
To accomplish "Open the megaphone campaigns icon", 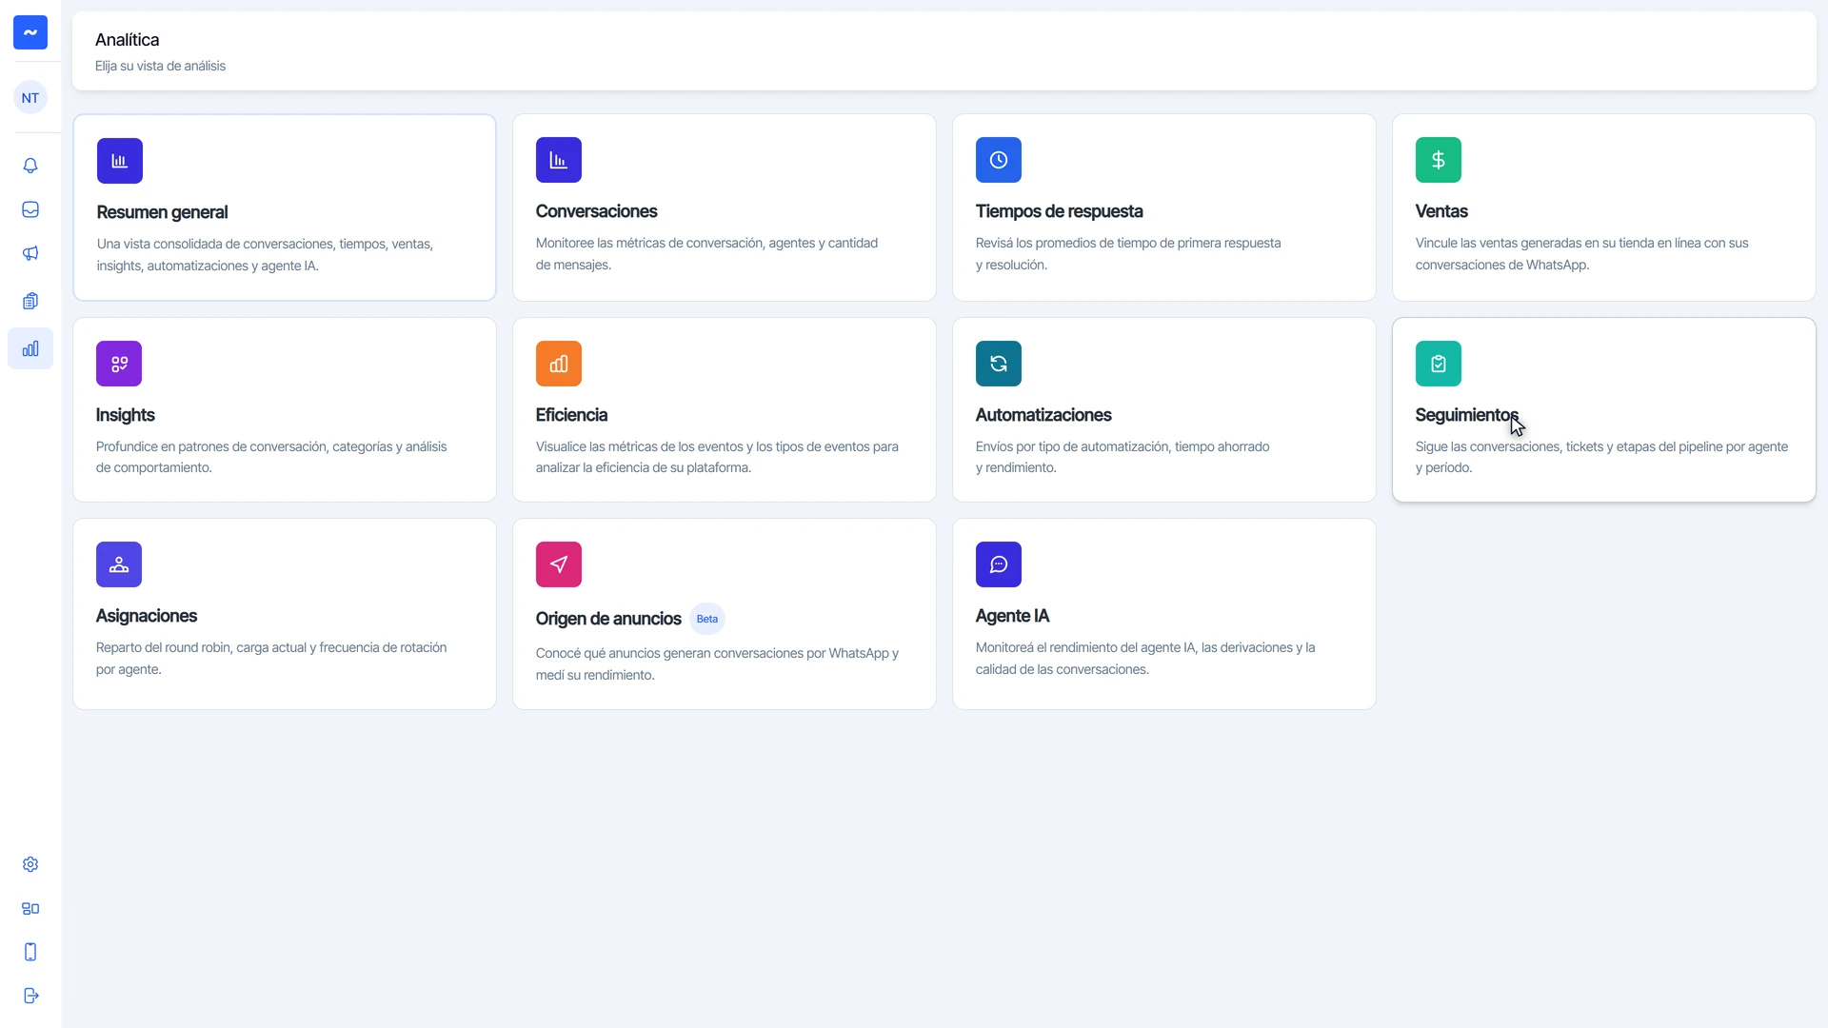I will 30,253.
